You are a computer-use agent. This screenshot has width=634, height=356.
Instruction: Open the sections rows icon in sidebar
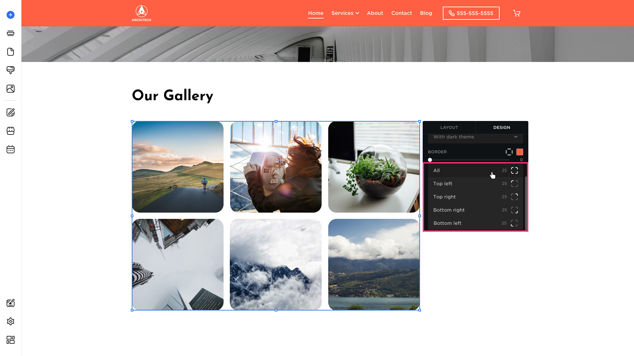[11, 33]
